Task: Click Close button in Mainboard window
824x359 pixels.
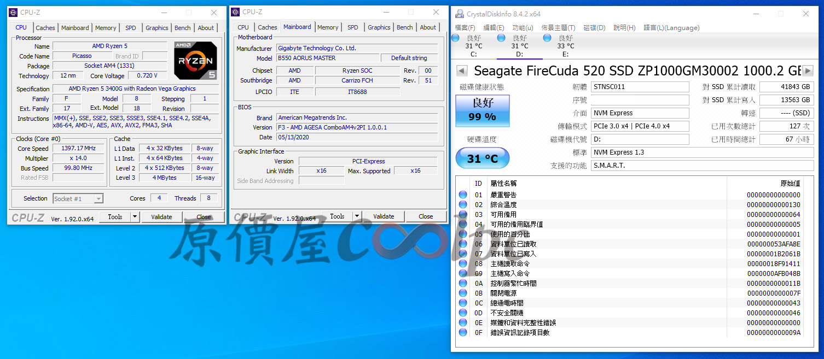Action: pos(426,216)
